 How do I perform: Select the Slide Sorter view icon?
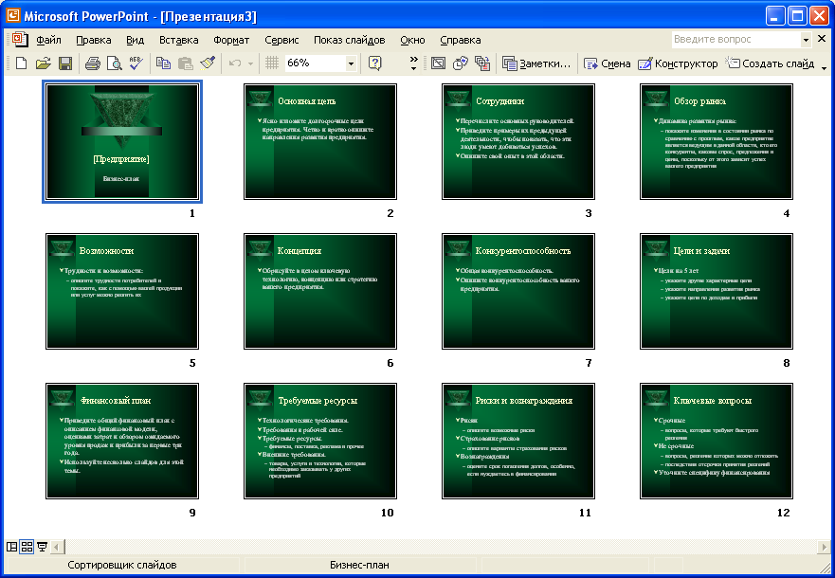pos(27,546)
